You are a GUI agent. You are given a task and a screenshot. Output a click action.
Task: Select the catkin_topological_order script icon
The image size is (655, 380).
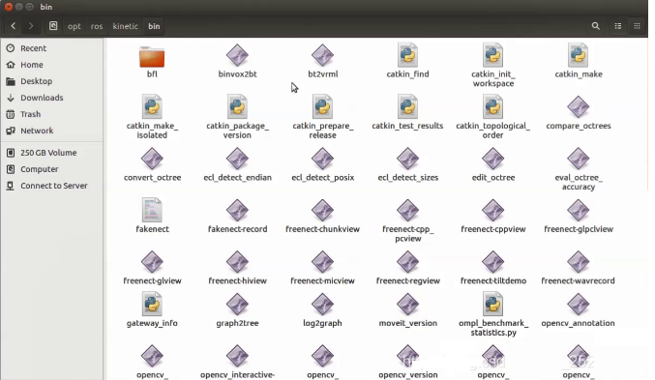(492, 106)
